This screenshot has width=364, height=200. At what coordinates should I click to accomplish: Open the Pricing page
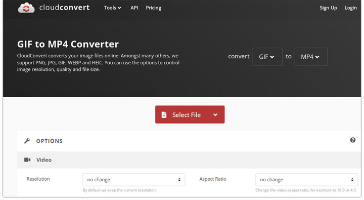[154, 8]
